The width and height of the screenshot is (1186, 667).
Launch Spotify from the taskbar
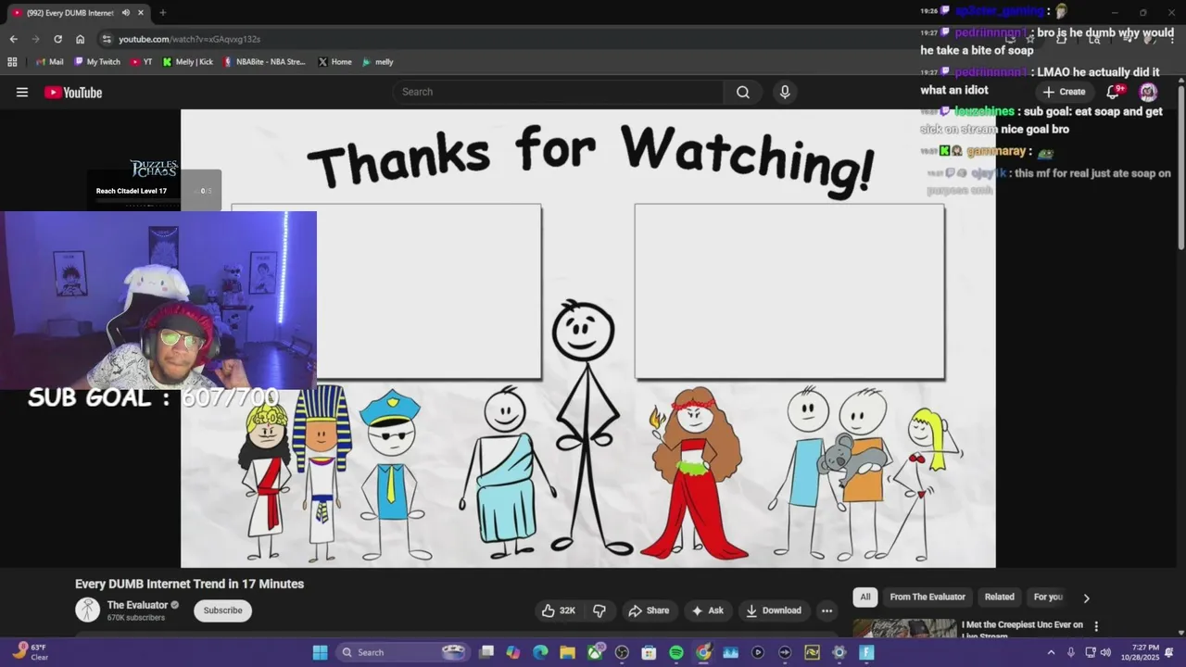676,652
